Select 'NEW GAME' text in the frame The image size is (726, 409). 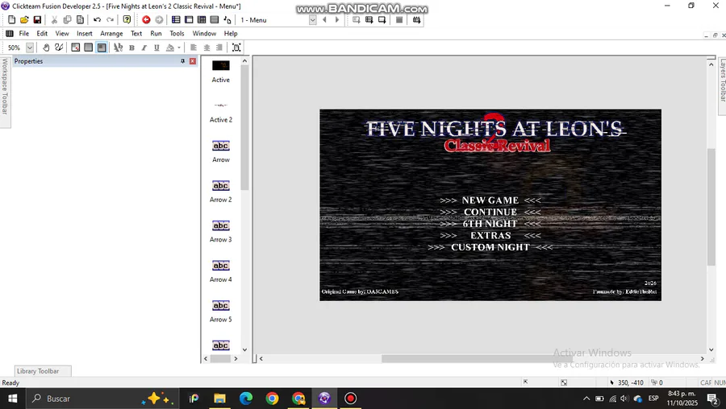pyautogui.click(x=490, y=200)
